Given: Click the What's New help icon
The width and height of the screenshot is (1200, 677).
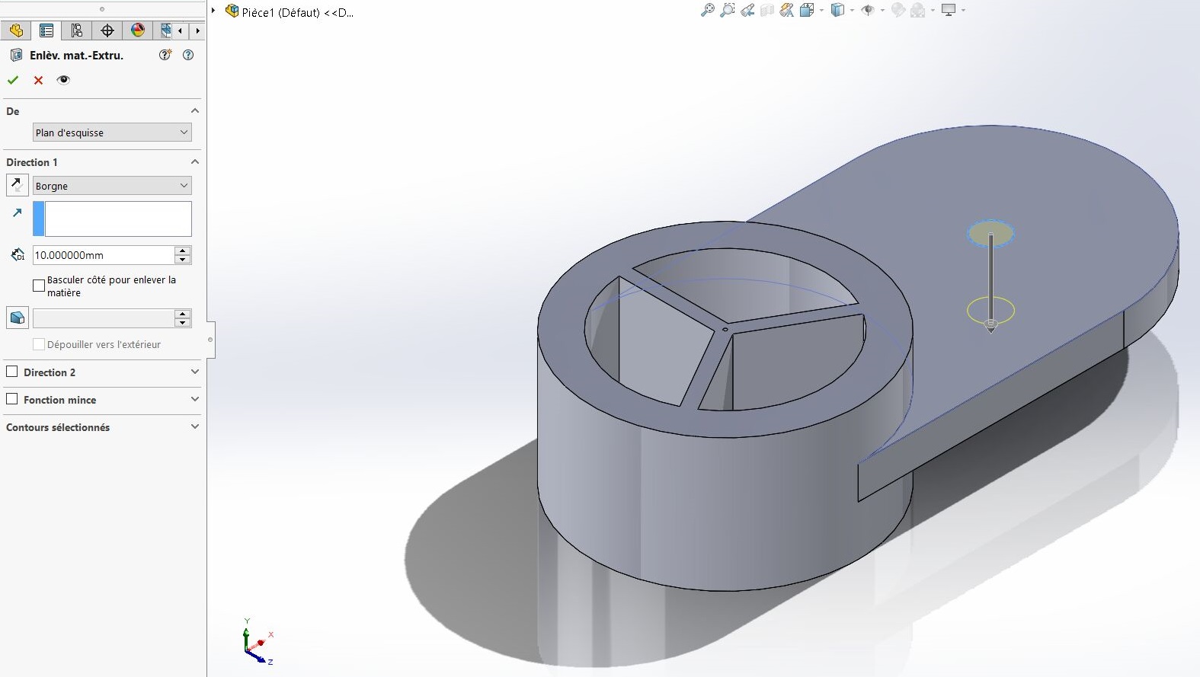Looking at the screenshot, I should (165, 55).
